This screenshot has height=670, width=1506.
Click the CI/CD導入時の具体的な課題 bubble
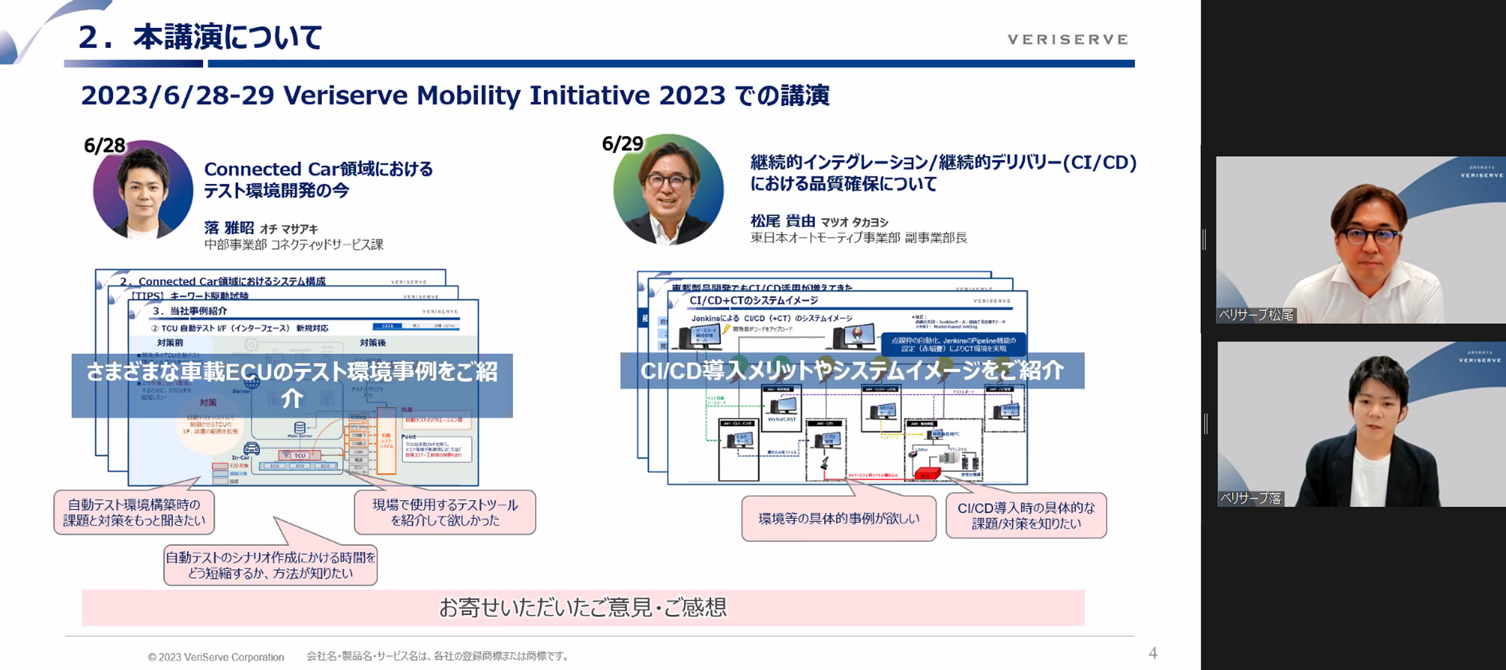coord(1026,516)
